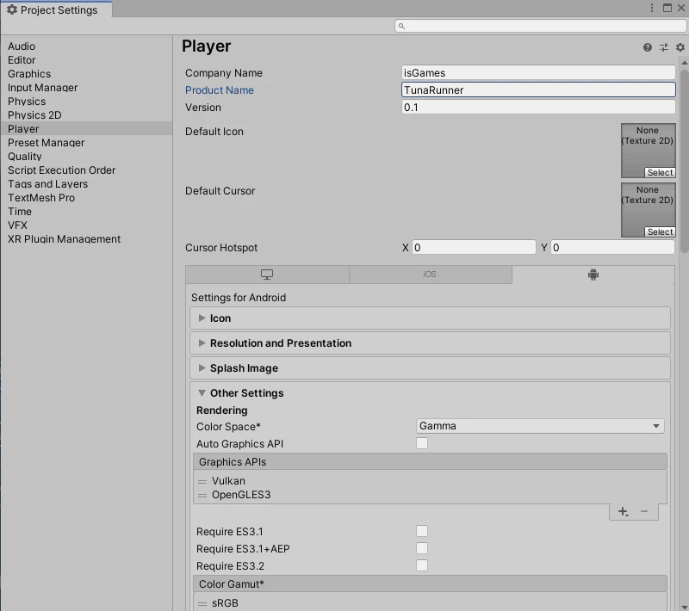
Task: Remove graphics API with minus button
Action: tap(644, 511)
